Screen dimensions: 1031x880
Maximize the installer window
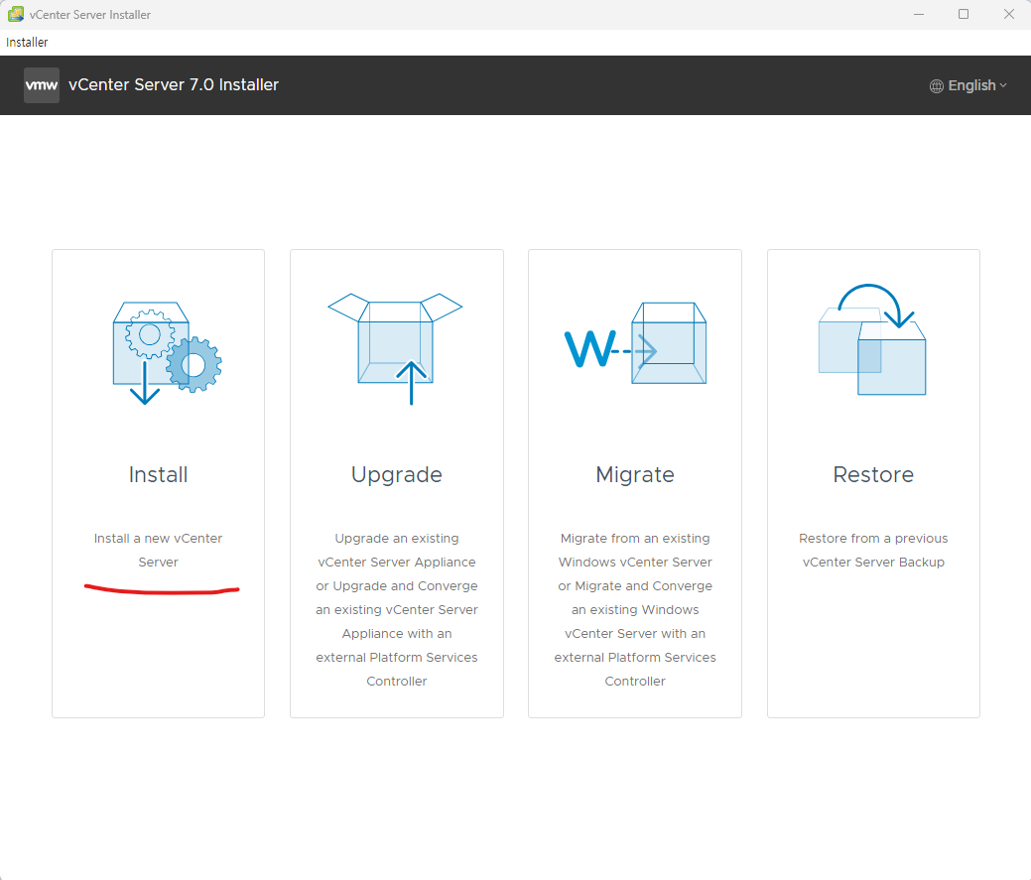tap(964, 15)
